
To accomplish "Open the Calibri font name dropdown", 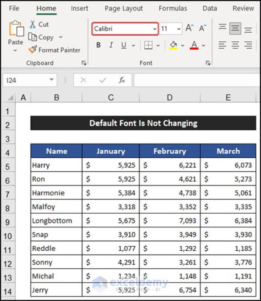I will (x=154, y=29).
